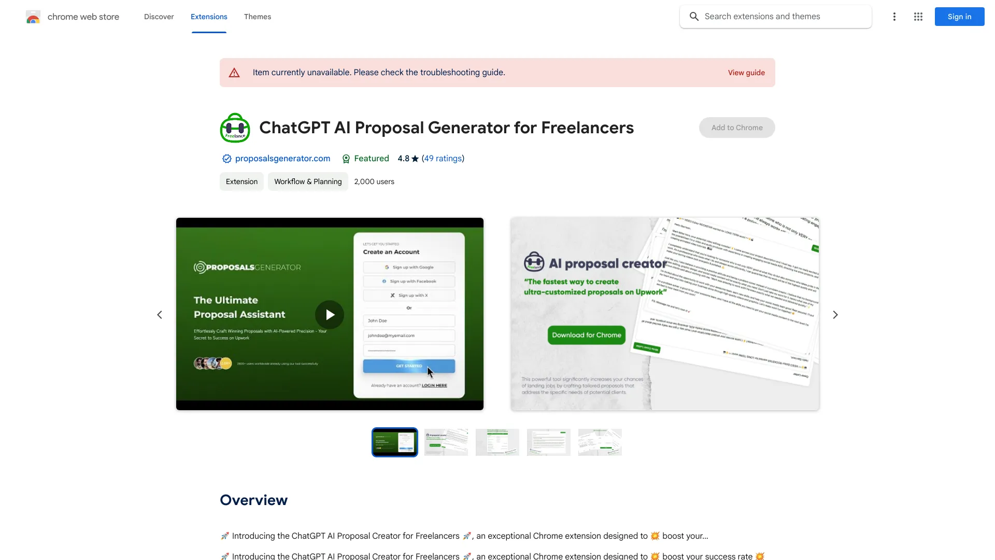Image resolution: width=995 pixels, height=560 pixels.
Task: Click the search magnifier icon in top bar
Action: tap(694, 17)
